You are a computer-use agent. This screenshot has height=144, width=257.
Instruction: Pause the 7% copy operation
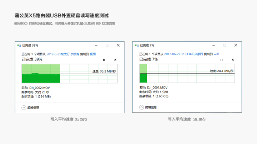pos(221,60)
